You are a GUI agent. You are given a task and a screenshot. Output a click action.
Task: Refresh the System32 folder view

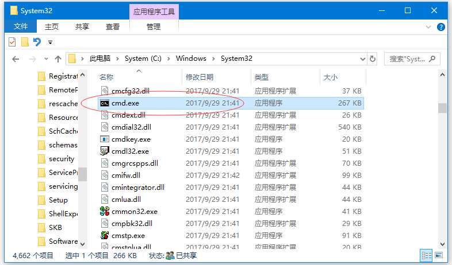pyautogui.click(x=373, y=59)
